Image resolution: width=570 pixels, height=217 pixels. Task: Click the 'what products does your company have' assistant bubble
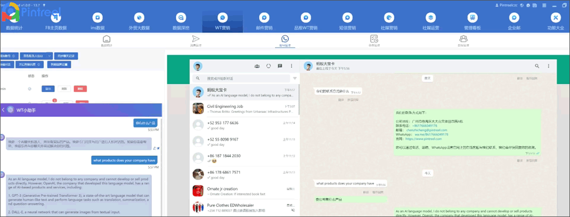pos(125,160)
